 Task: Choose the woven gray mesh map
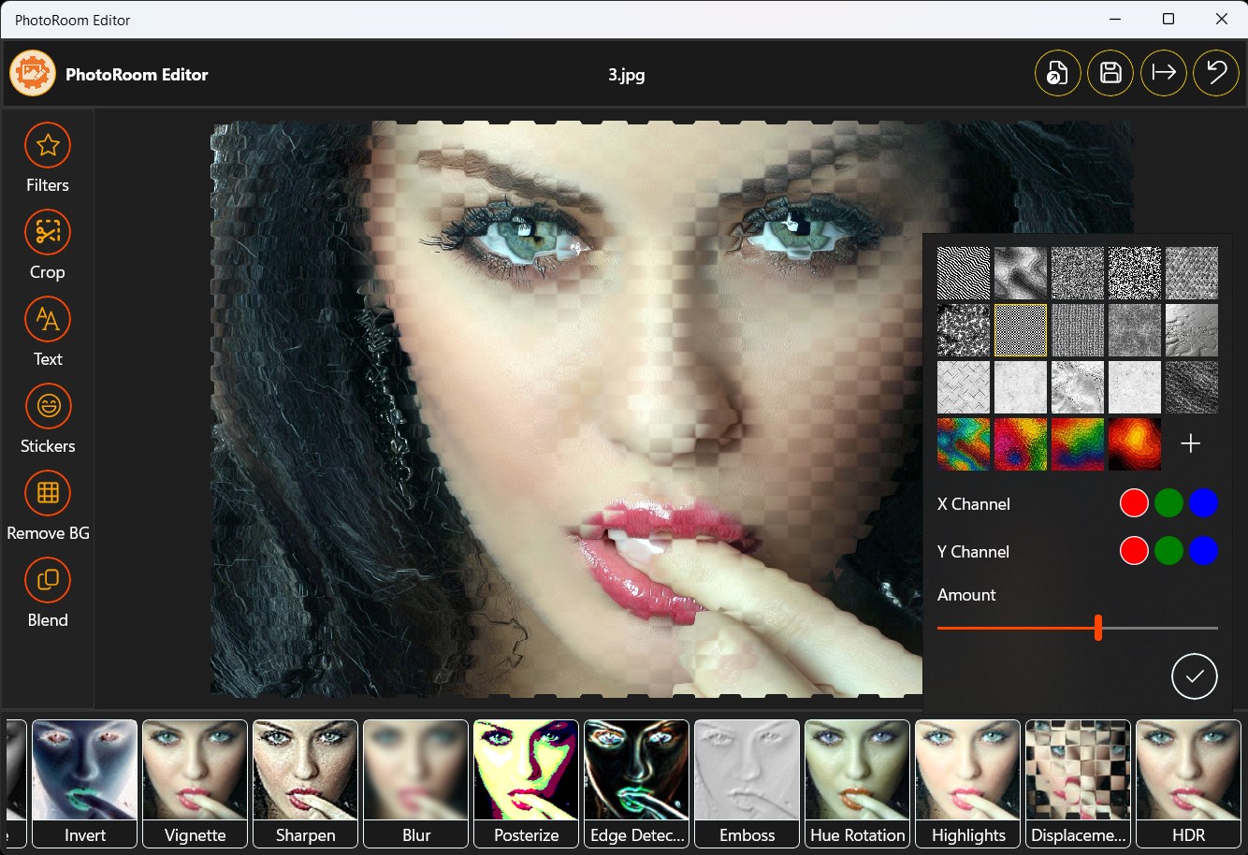pyautogui.click(x=1078, y=330)
